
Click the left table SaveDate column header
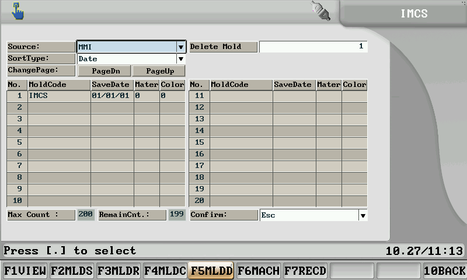112,85
